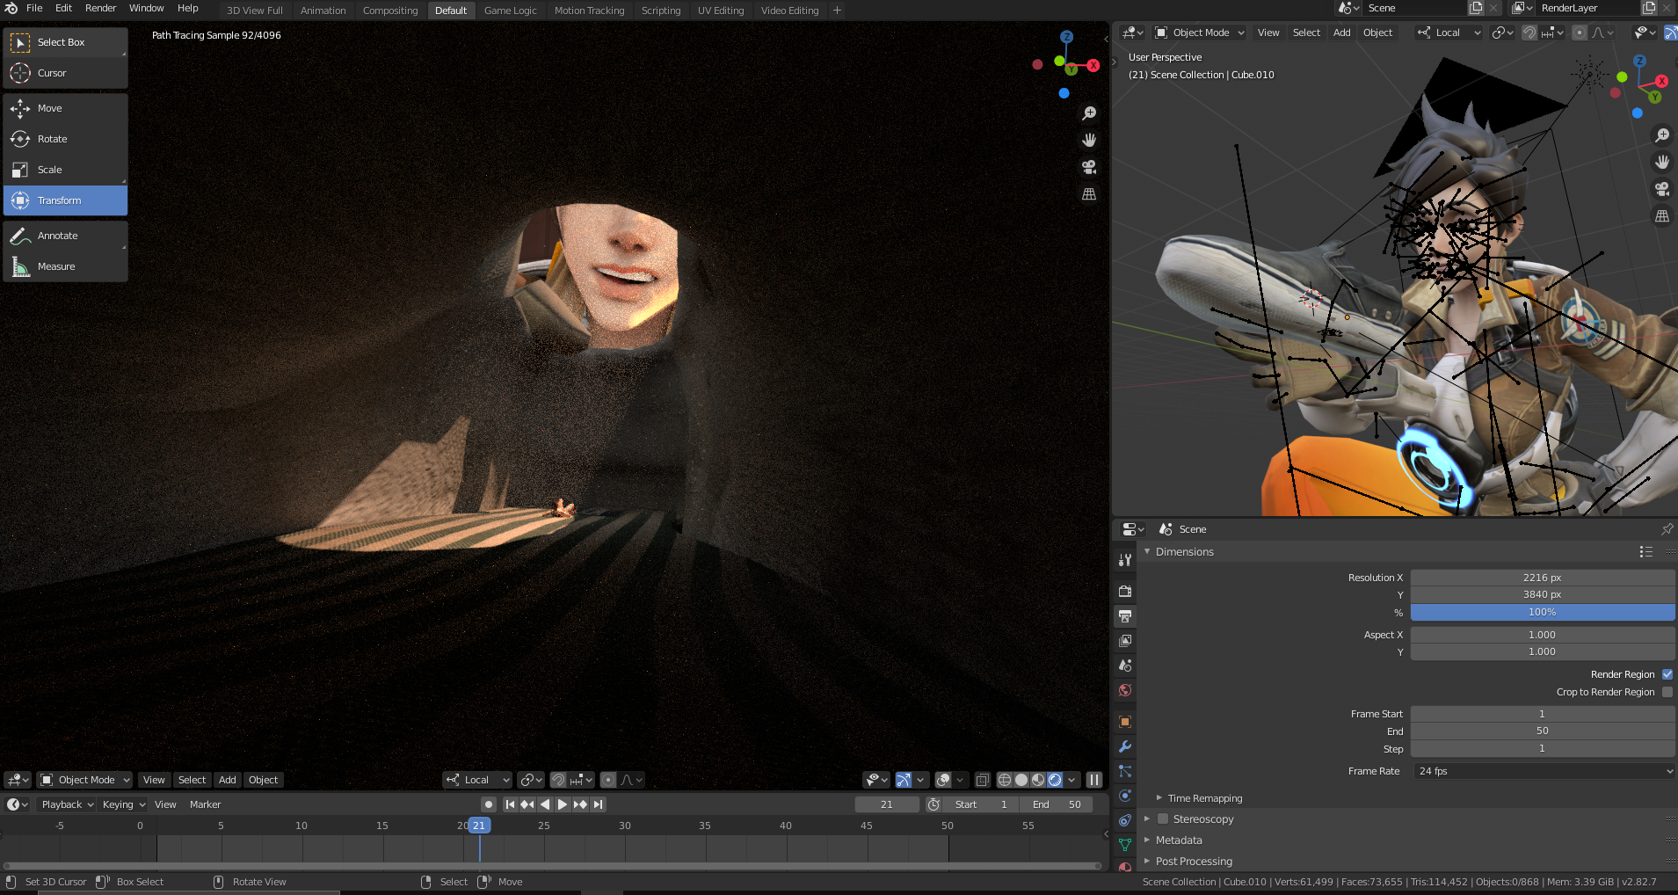This screenshot has height=895, width=1678.
Task: Choose the Measure tool
Action: click(66, 266)
